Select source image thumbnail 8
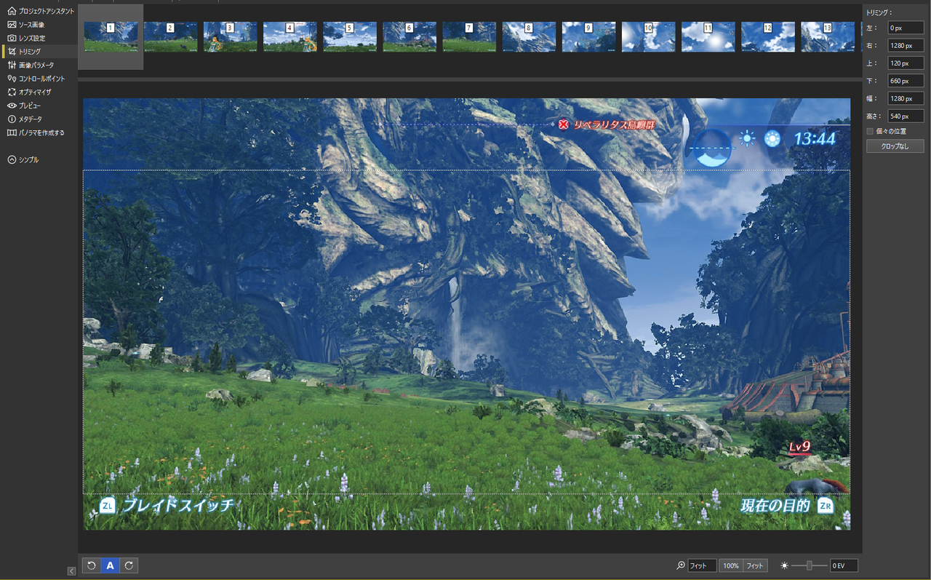The image size is (931, 580). click(529, 36)
